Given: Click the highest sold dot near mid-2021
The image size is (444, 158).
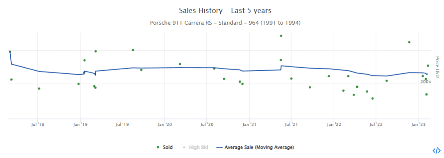Looking at the screenshot, I should click(x=281, y=36).
